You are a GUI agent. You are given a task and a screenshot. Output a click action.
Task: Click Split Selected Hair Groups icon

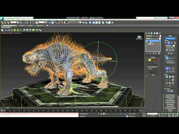168,91
